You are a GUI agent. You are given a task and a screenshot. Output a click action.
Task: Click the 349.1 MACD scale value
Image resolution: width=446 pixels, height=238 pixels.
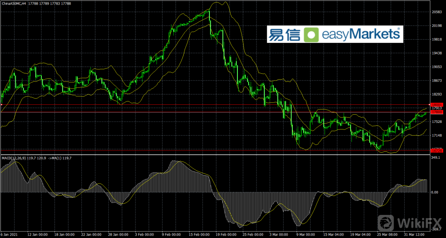(x=436, y=158)
